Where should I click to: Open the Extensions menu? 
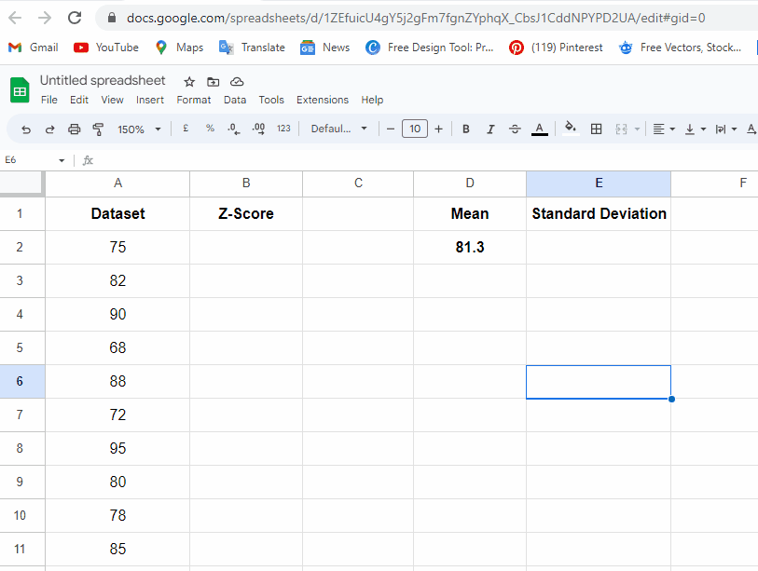point(323,100)
